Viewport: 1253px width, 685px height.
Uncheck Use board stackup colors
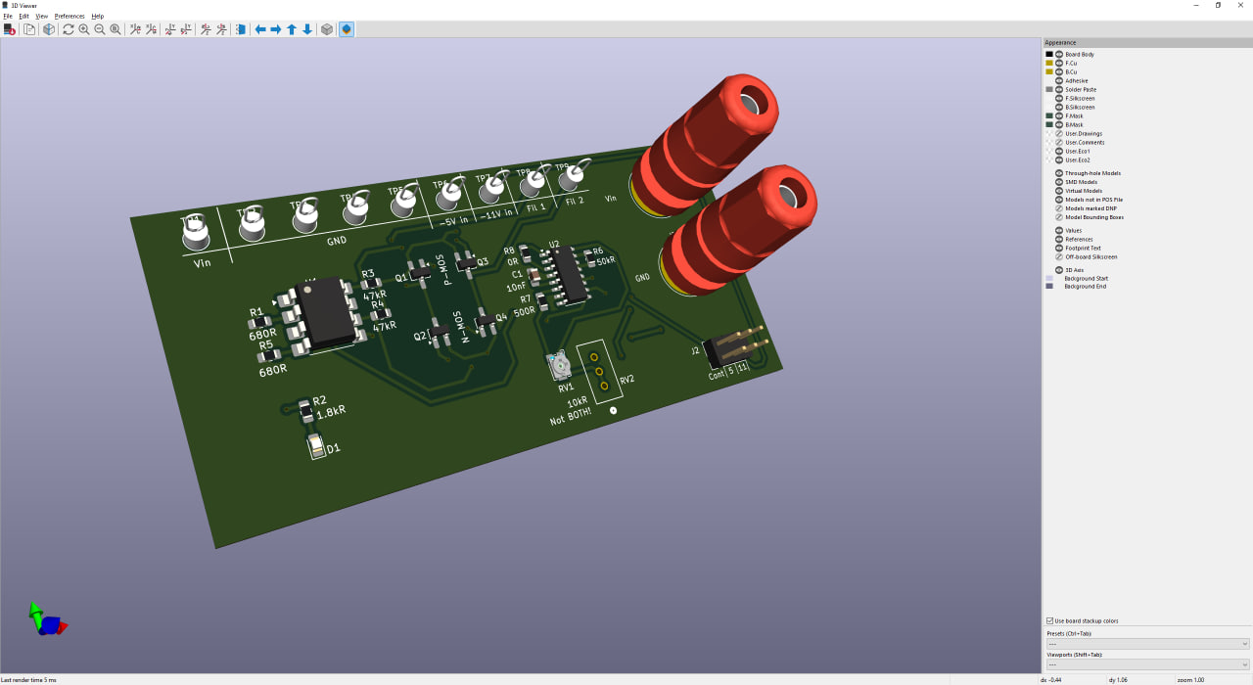(1048, 620)
